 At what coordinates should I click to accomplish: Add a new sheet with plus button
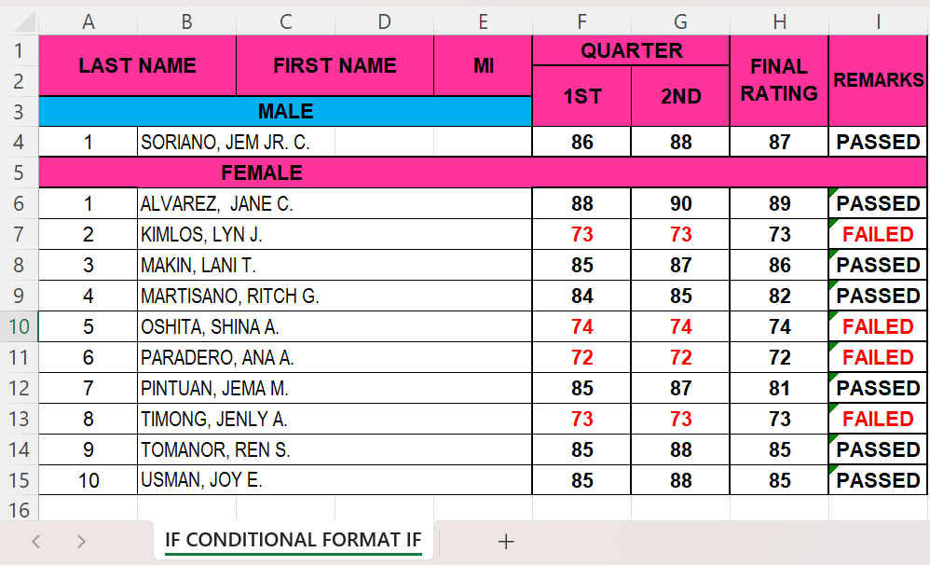pos(506,541)
